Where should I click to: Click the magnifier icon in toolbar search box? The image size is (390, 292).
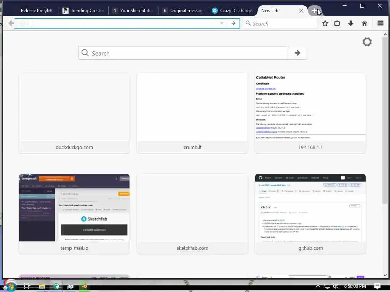tap(248, 23)
